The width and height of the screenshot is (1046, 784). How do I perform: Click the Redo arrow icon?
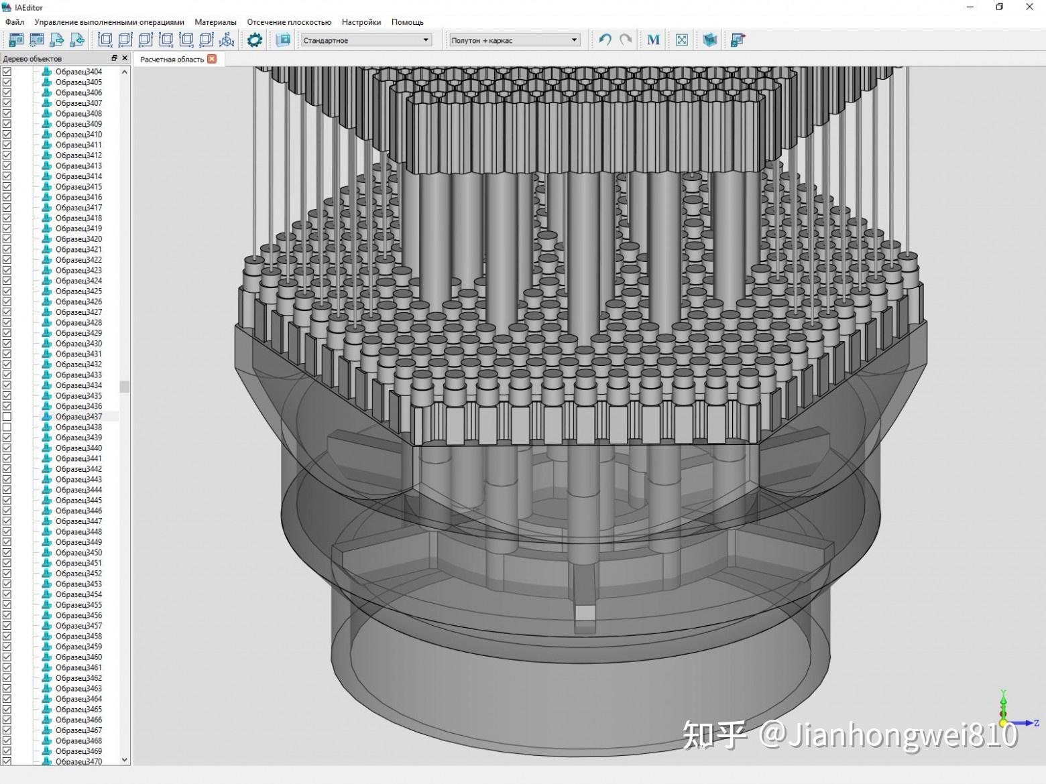(x=625, y=40)
